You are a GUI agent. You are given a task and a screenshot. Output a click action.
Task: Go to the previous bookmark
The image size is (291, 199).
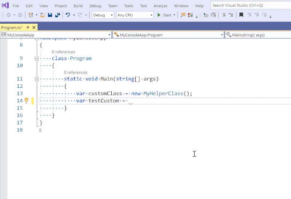pos(249,15)
